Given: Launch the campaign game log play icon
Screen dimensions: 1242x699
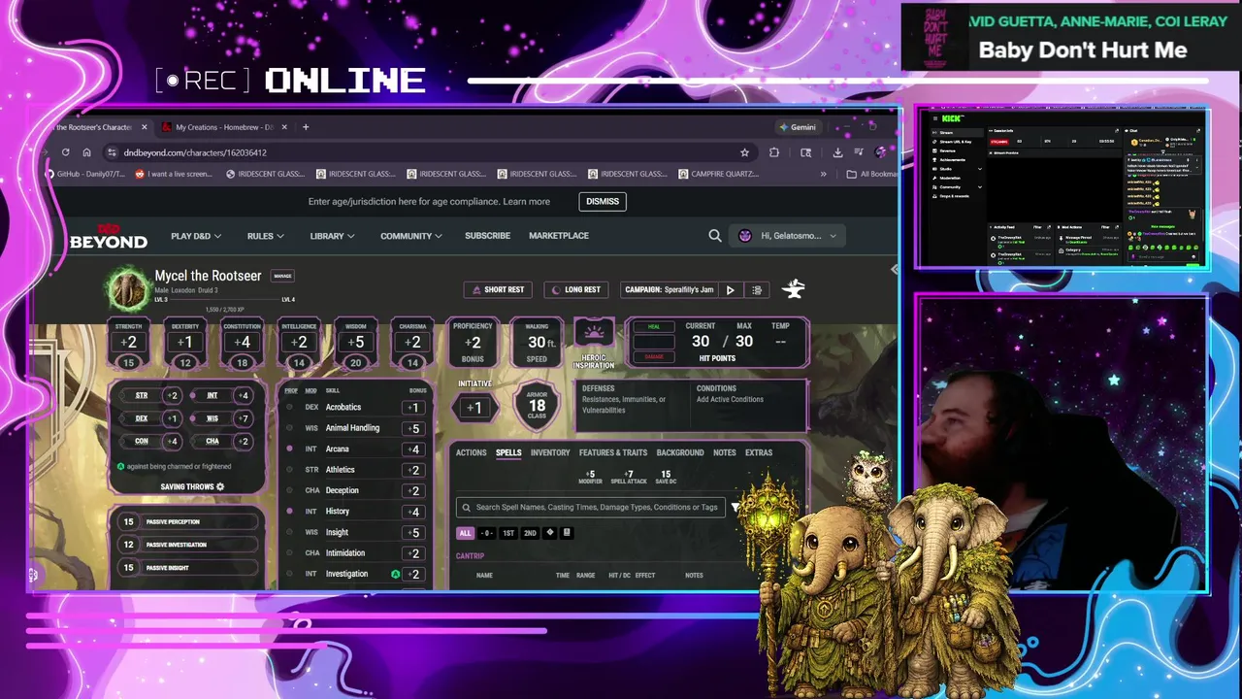Looking at the screenshot, I should pos(731,289).
